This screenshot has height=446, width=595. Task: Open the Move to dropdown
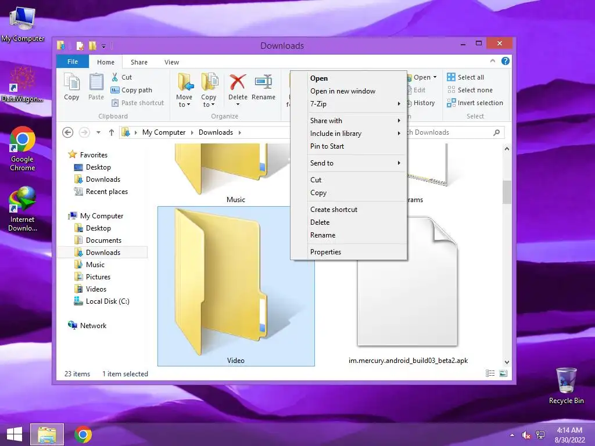(x=184, y=90)
